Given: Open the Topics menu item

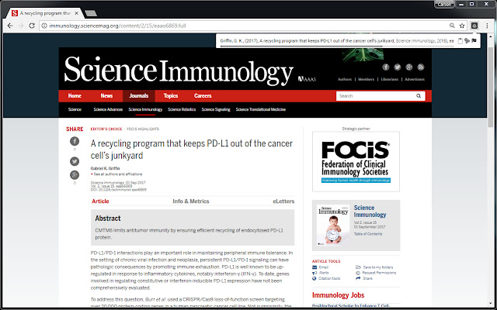Looking at the screenshot, I should coord(171,96).
